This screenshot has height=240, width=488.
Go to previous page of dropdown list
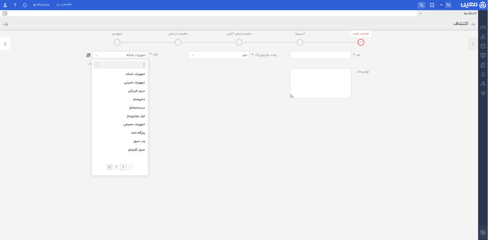point(130,167)
